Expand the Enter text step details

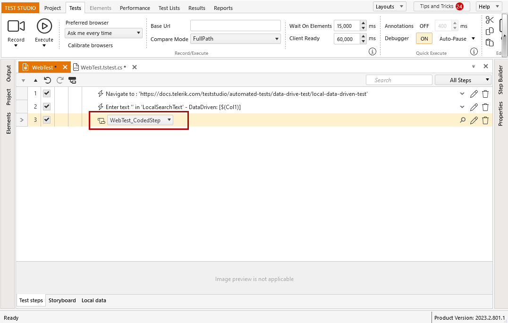point(462,107)
